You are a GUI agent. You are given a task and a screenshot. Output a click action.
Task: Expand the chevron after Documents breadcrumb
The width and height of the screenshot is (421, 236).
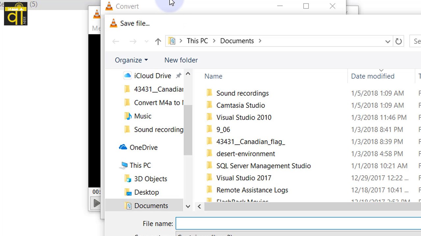(x=260, y=41)
